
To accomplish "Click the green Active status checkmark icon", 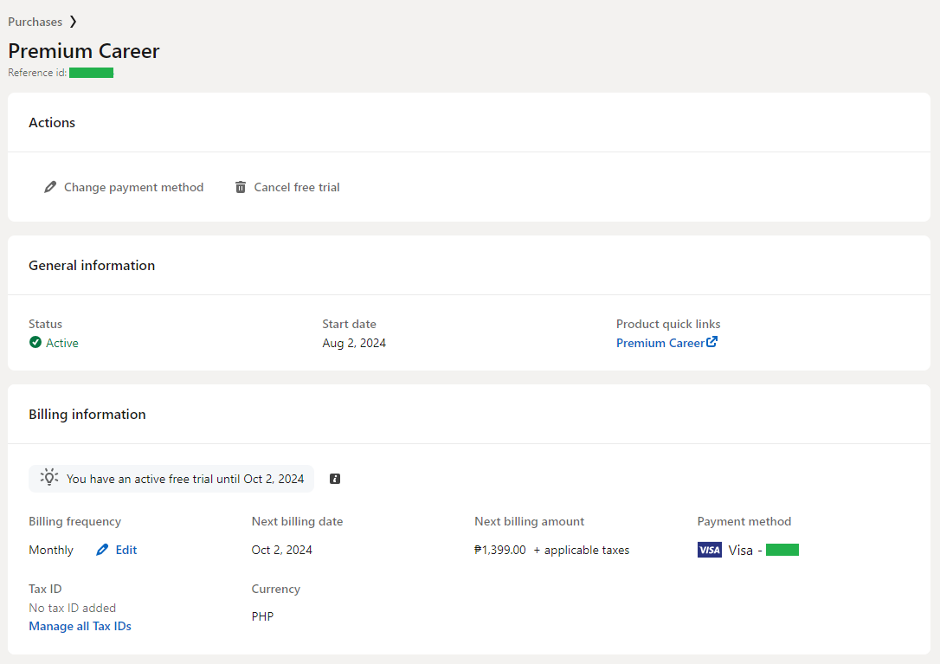I will pos(35,343).
